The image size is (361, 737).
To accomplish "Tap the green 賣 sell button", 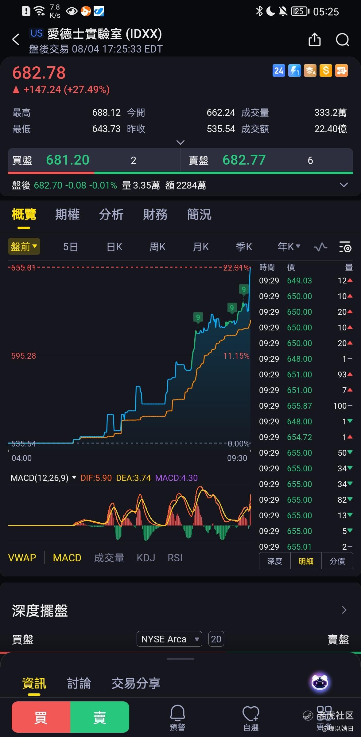I will click(100, 717).
